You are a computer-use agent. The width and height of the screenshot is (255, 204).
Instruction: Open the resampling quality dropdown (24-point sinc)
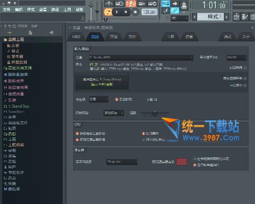point(122,162)
